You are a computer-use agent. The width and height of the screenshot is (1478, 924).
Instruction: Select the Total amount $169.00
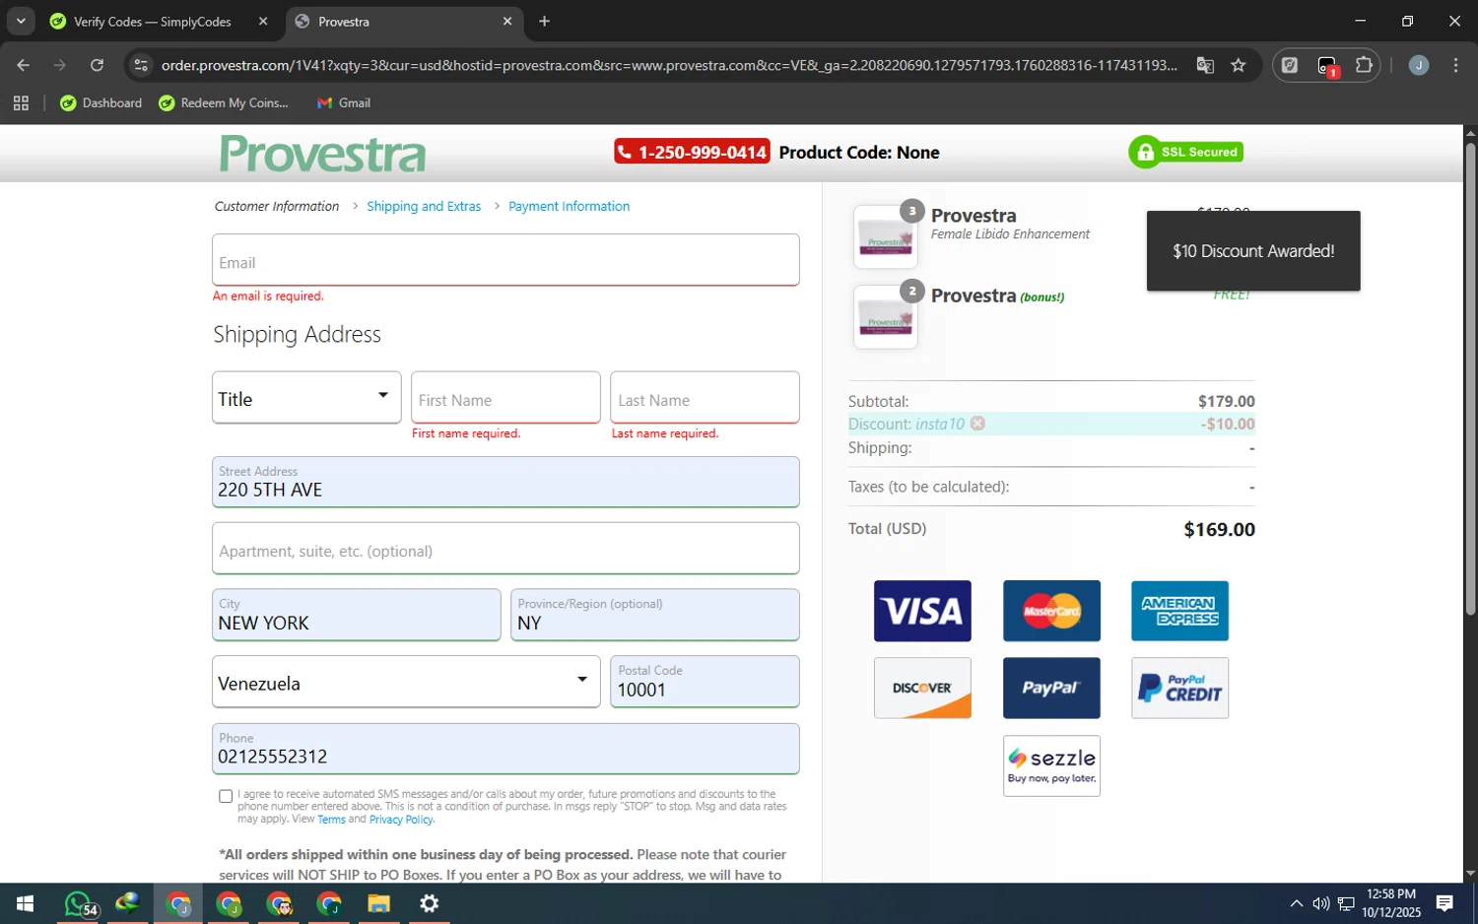pos(1219,530)
